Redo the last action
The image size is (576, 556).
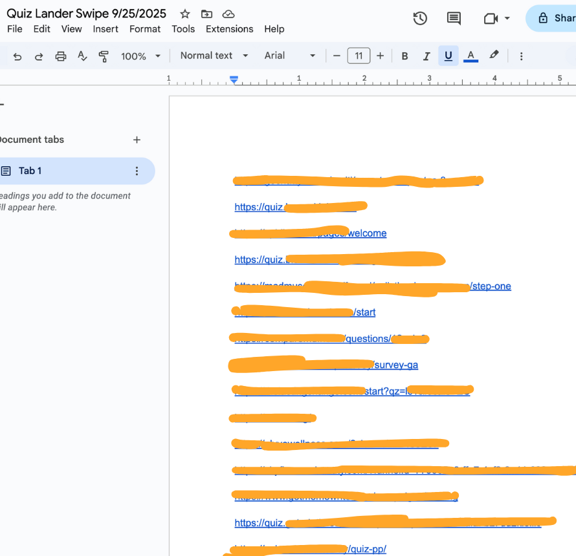click(39, 56)
